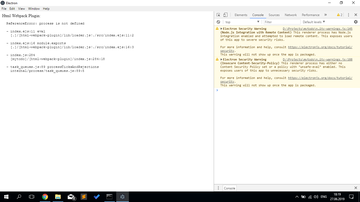Toggle the device toolbar icon
The height and width of the screenshot is (202, 360).
(225, 15)
